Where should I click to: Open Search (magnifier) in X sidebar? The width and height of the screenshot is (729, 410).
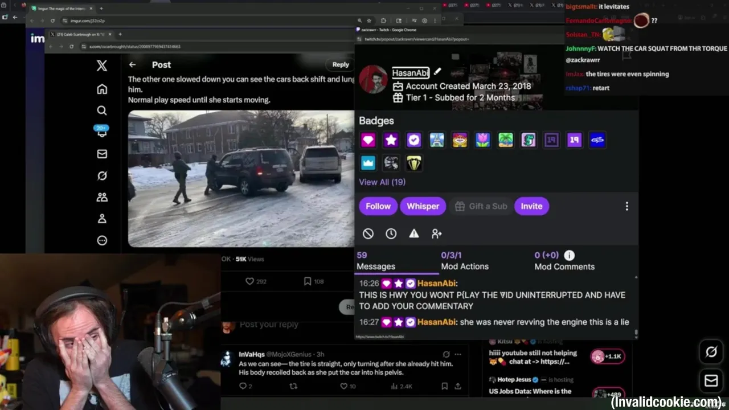(102, 110)
